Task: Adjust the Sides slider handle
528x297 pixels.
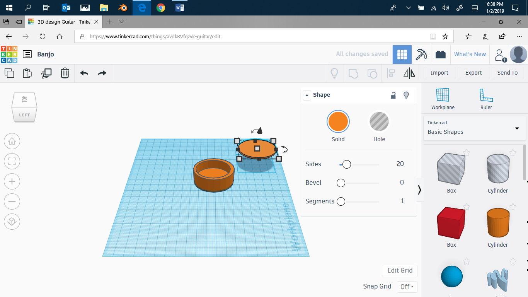Action: (x=347, y=164)
